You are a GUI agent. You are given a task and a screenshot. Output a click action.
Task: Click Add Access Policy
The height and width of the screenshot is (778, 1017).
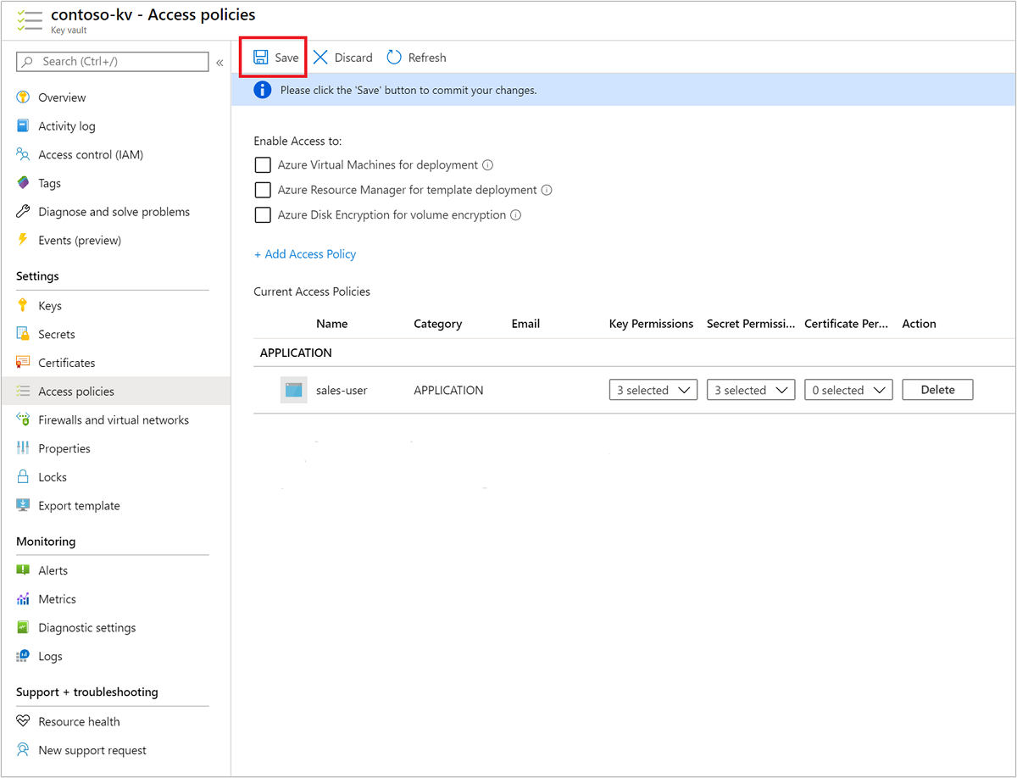tap(304, 253)
